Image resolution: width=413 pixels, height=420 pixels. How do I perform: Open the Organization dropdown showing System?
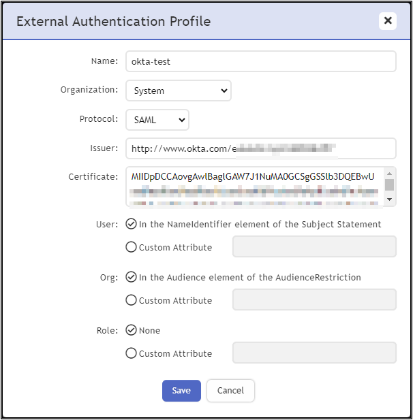[x=179, y=91]
